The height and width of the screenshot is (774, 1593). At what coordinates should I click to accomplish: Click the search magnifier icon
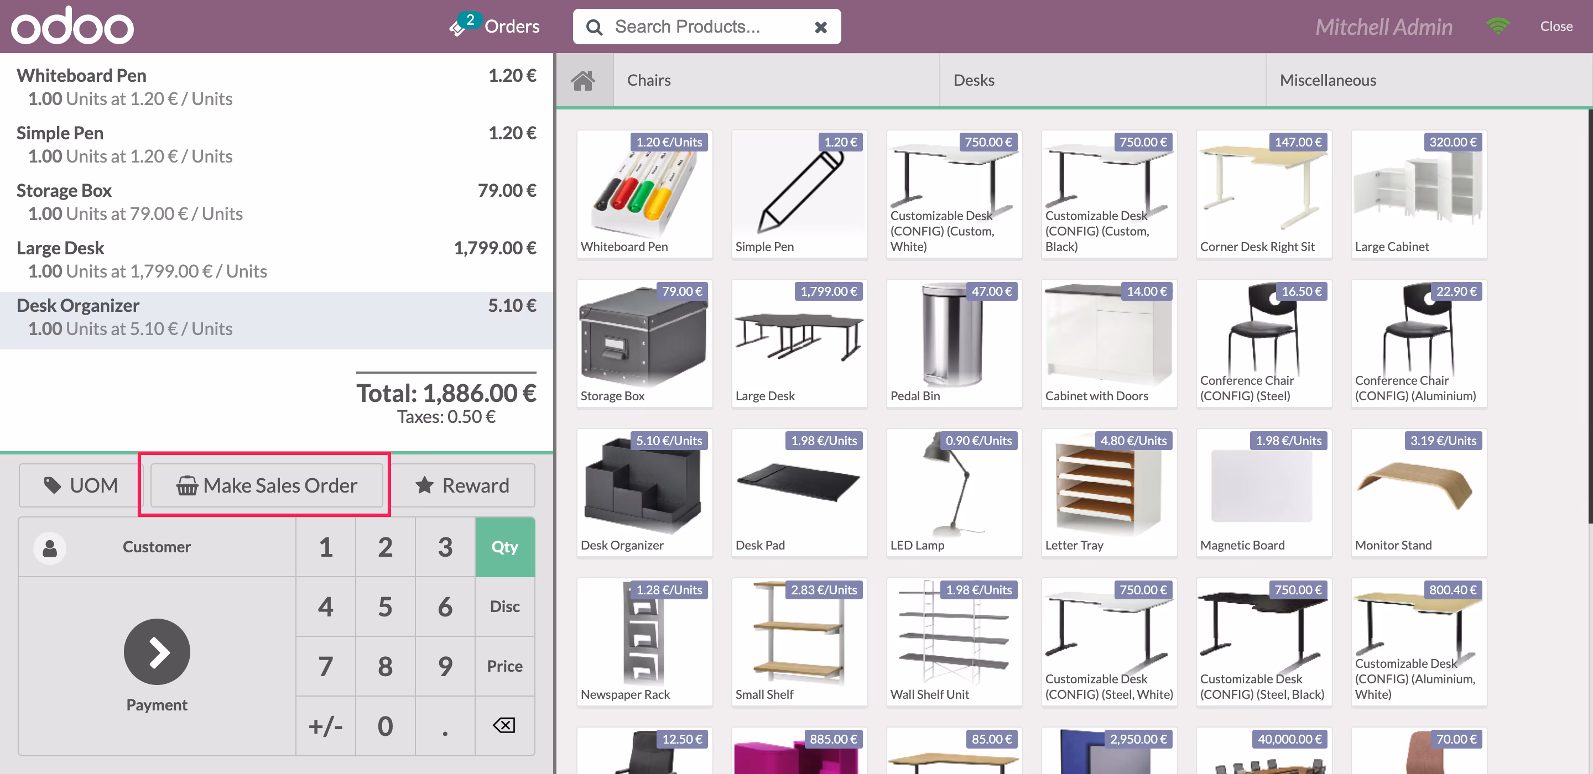594,27
